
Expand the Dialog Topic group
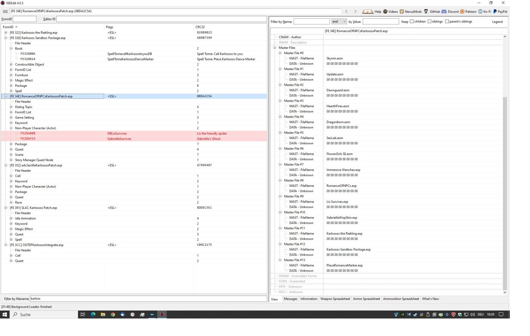pos(11,107)
